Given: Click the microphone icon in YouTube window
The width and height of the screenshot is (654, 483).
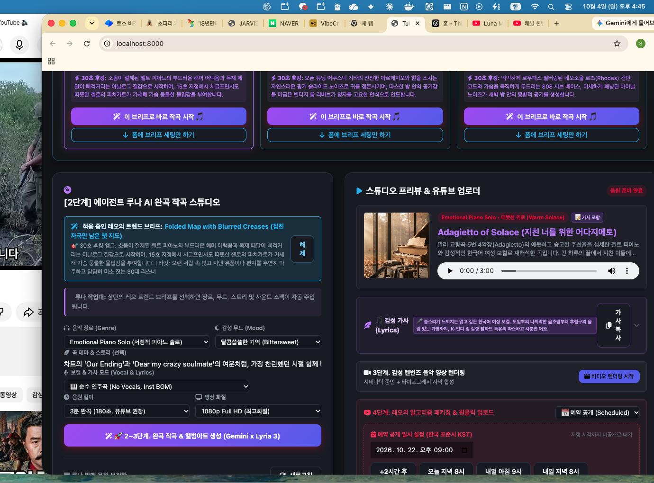Looking at the screenshot, I should [19, 45].
